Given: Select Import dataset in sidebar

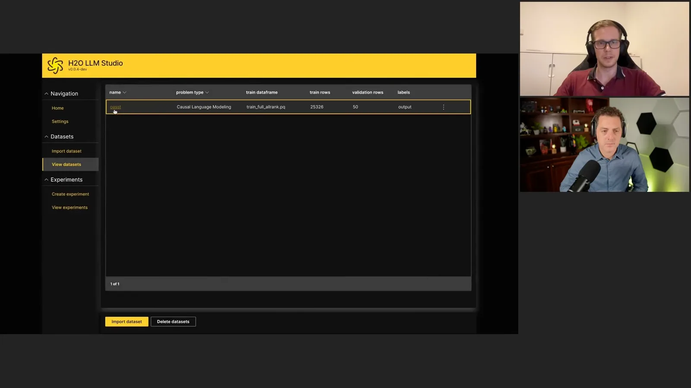Looking at the screenshot, I should [67, 151].
